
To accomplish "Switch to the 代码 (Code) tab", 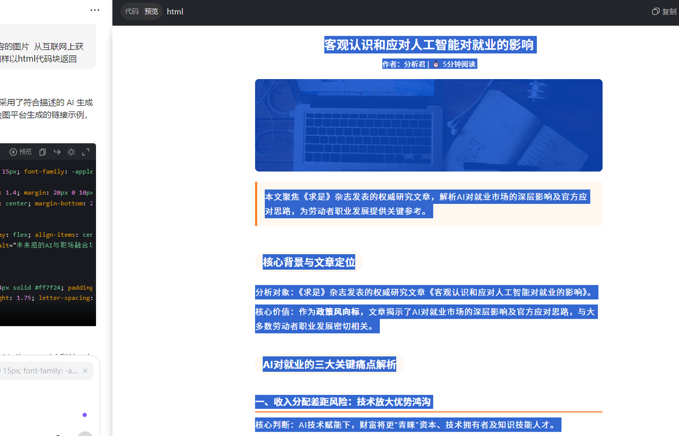I will tap(132, 11).
